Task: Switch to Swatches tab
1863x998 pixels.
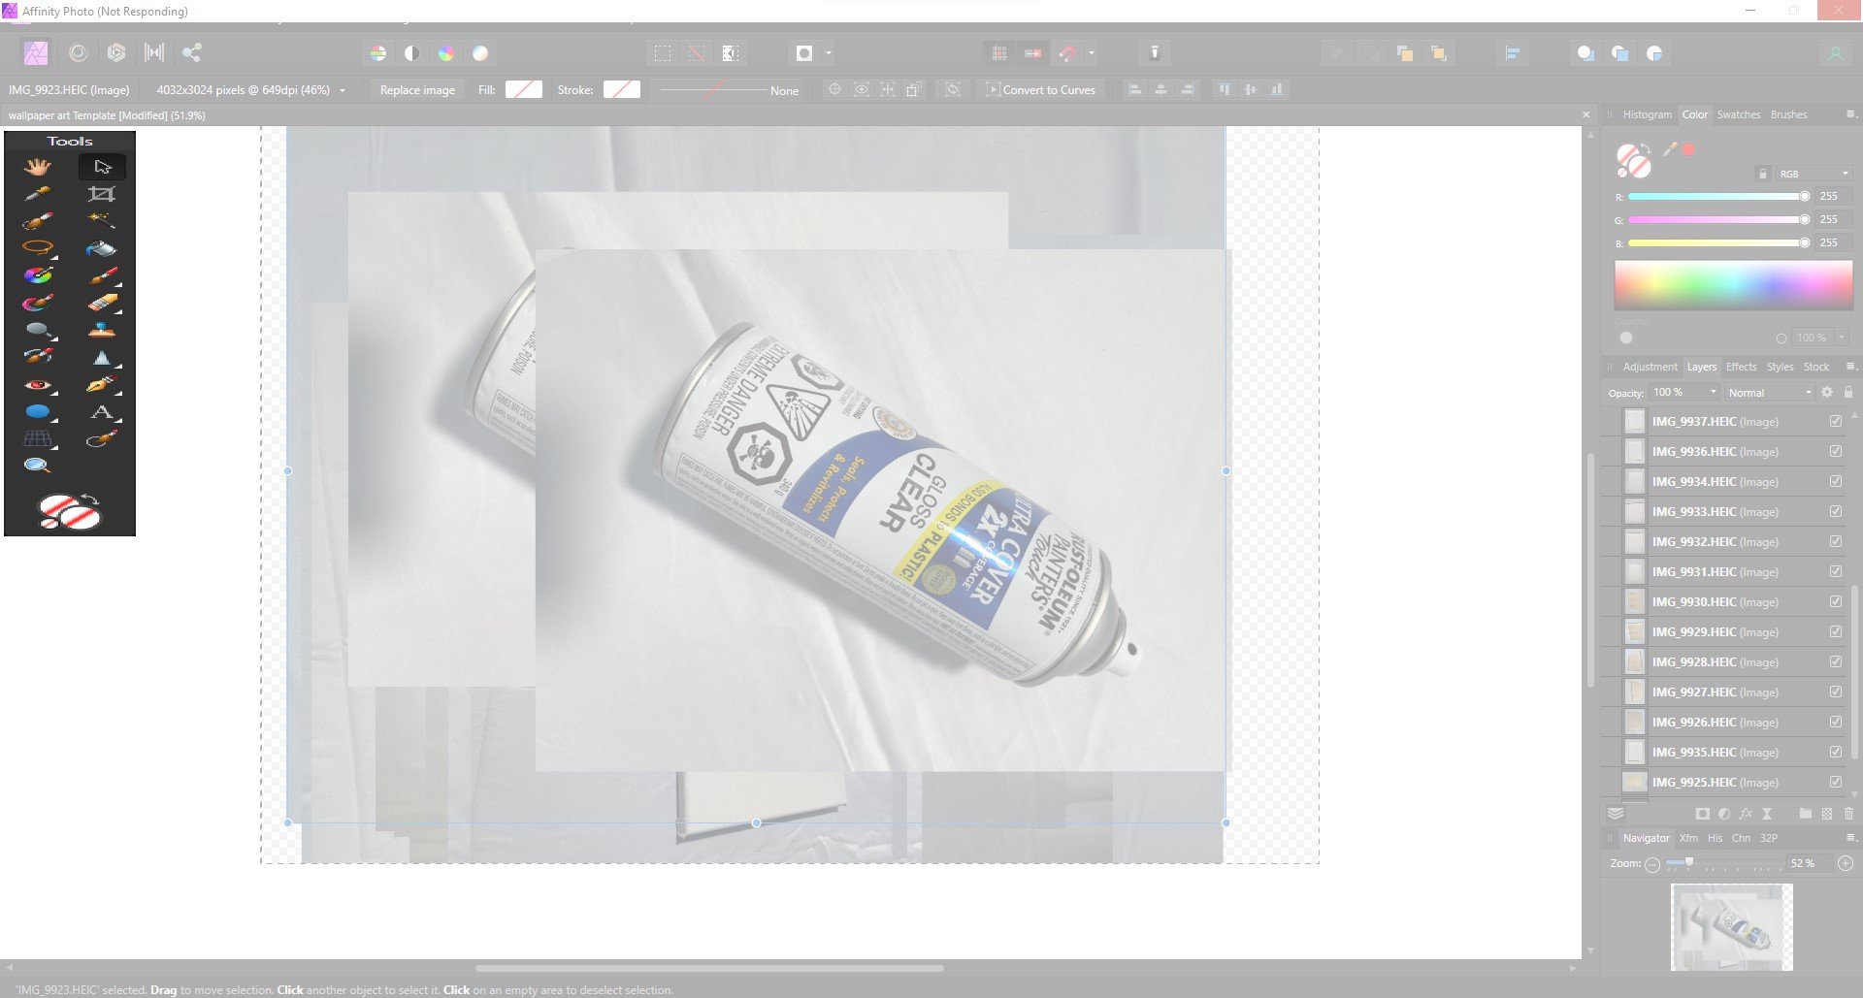Action: coord(1739,114)
